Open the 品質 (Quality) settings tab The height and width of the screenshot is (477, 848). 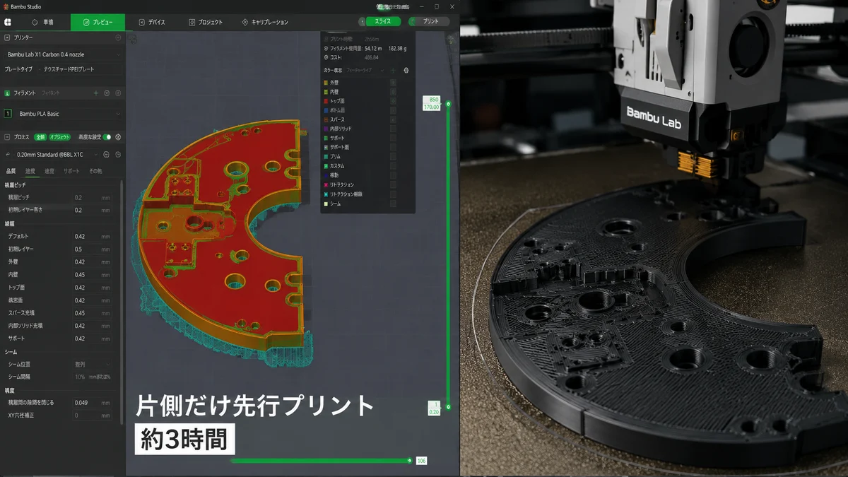point(11,171)
